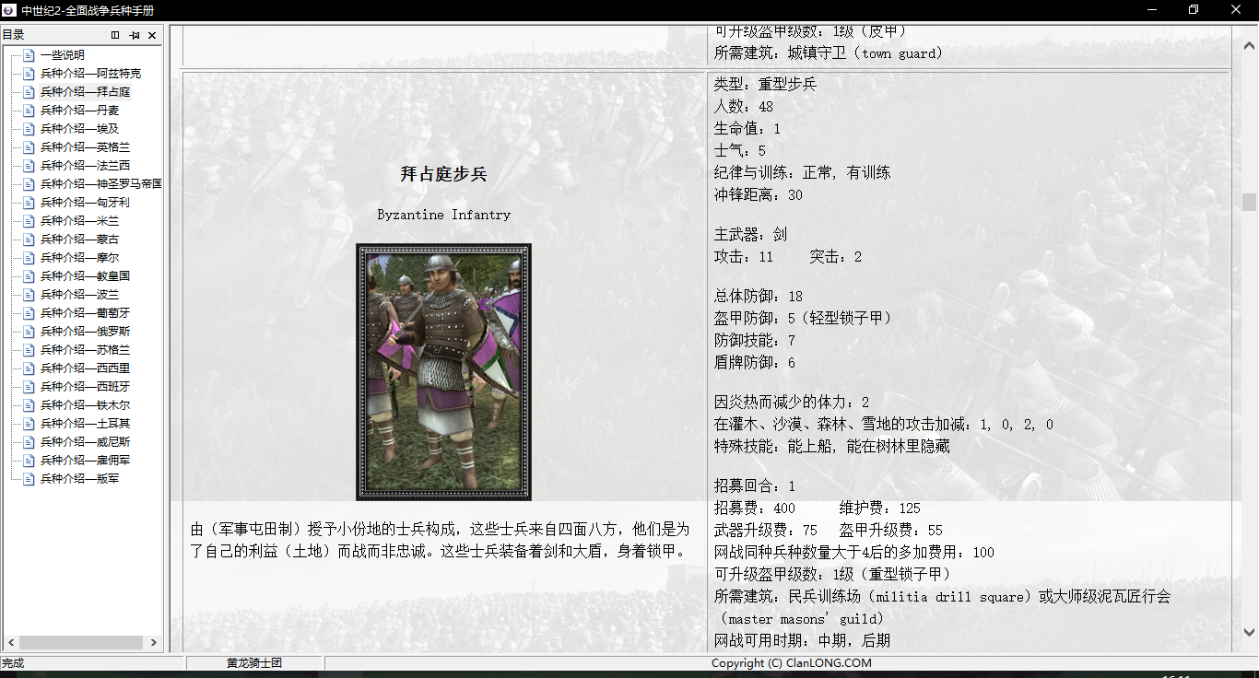Click the 完成 status bar text

(x=13, y=663)
